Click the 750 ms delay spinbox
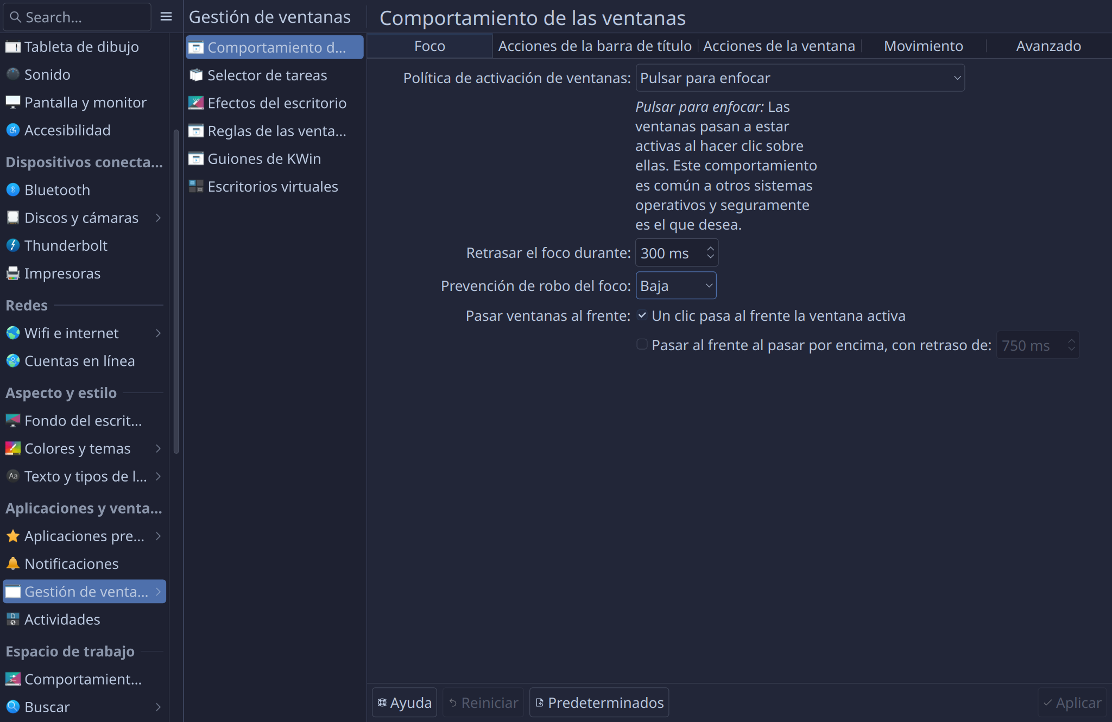1112x722 pixels. pyautogui.click(x=1038, y=345)
